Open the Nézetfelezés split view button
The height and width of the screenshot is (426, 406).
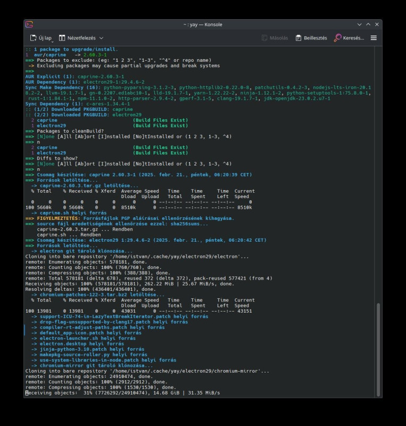click(x=78, y=38)
